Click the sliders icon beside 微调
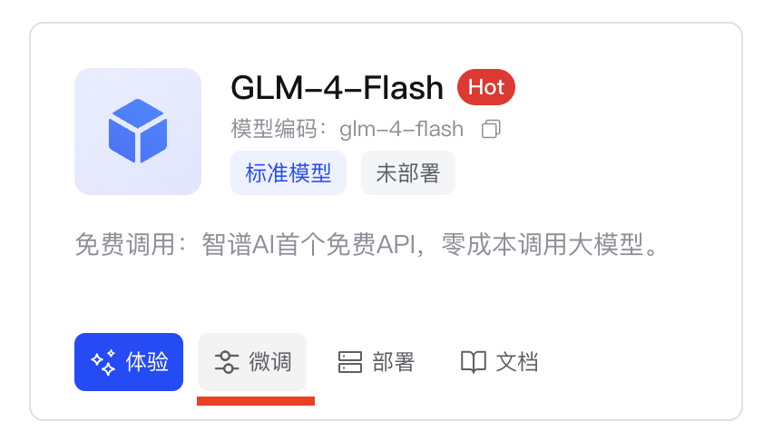Screen dimensions: 773x441 coord(227,362)
